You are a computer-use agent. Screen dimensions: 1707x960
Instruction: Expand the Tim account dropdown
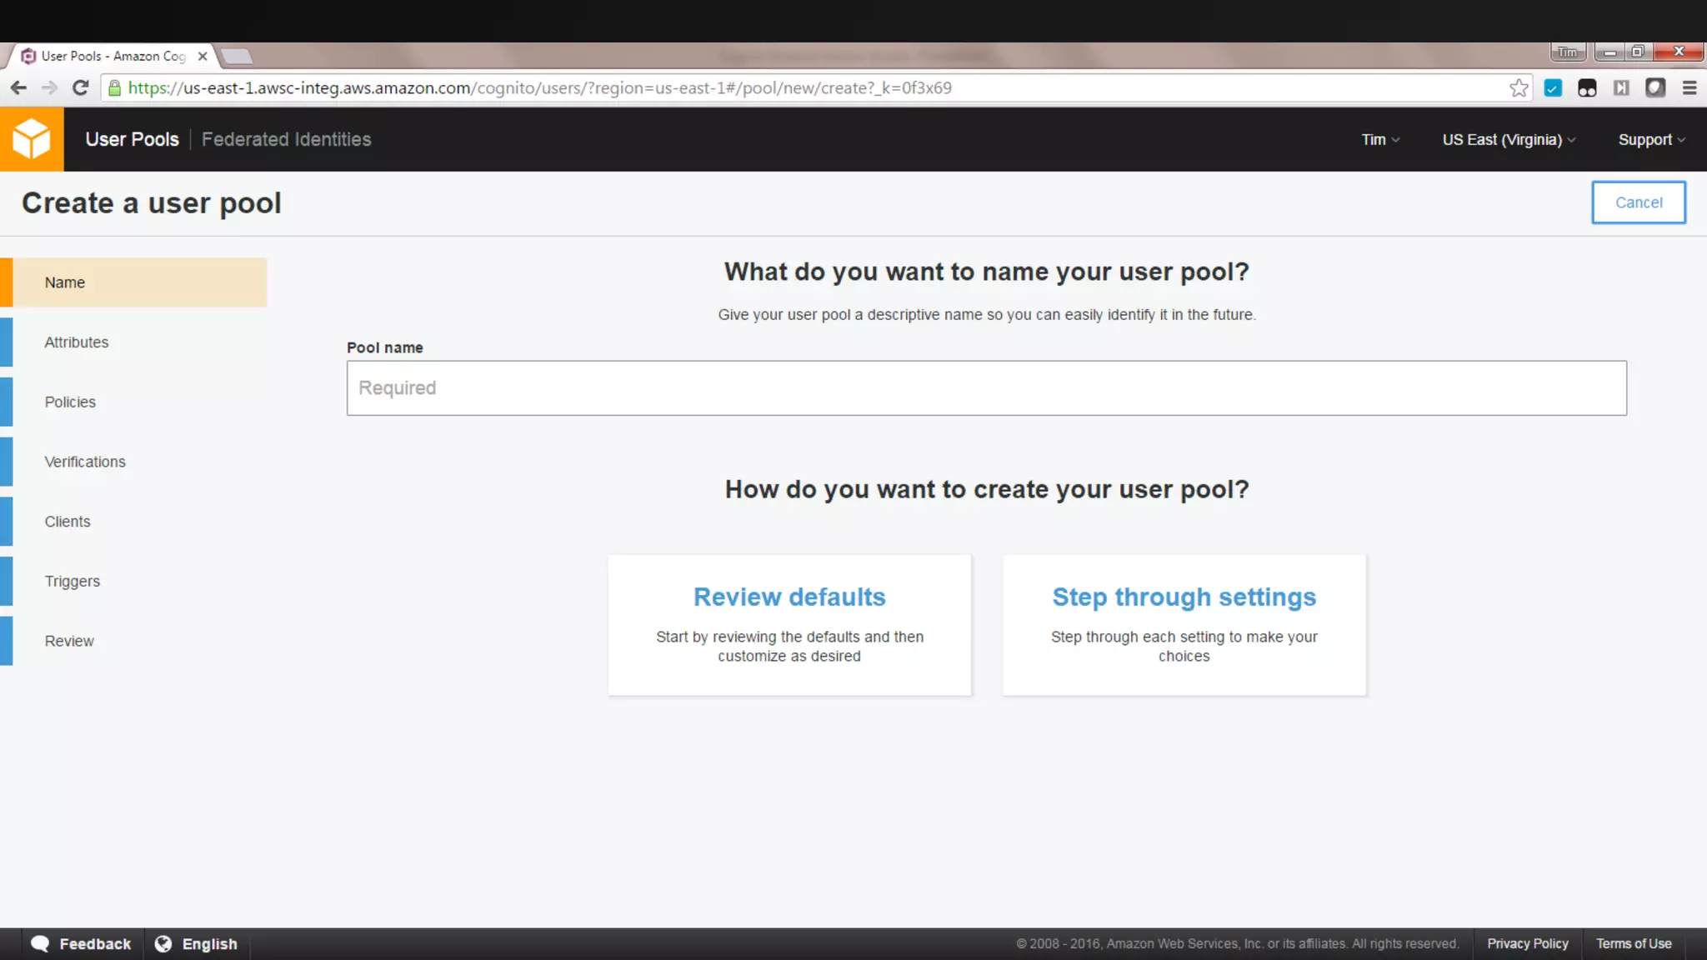click(1380, 140)
